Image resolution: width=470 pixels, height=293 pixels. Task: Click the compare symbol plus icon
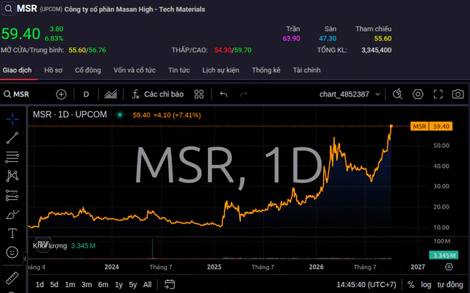[x=61, y=94]
